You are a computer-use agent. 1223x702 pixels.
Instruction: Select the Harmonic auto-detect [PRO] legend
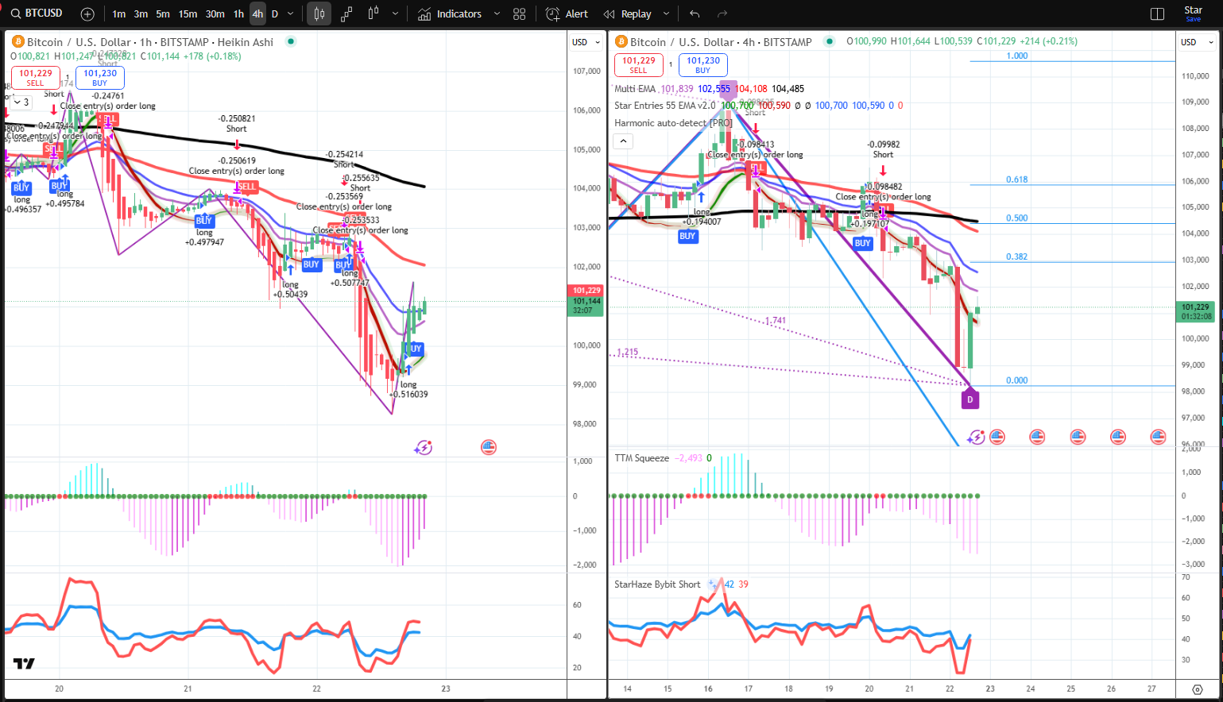click(x=673, y=123)
